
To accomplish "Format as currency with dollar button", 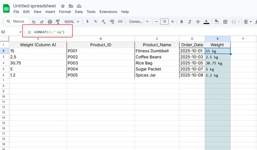I will tap(88, 22).
